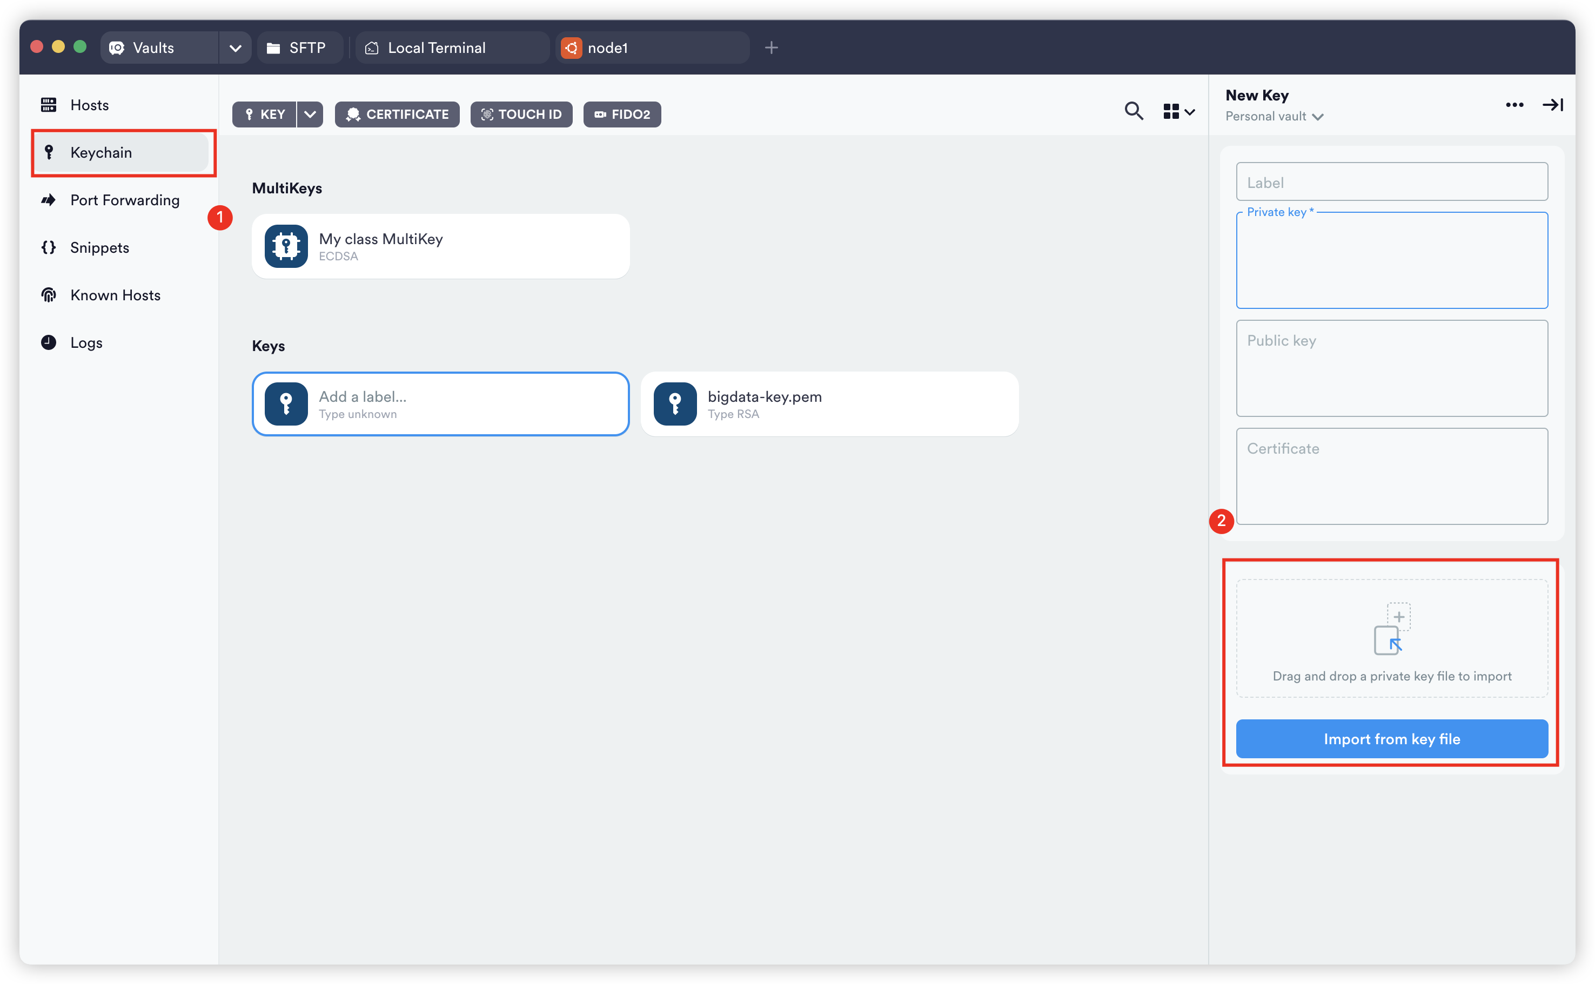
Task: Click the My class MultiKey chip icon
Action: [x=286, y=246]
